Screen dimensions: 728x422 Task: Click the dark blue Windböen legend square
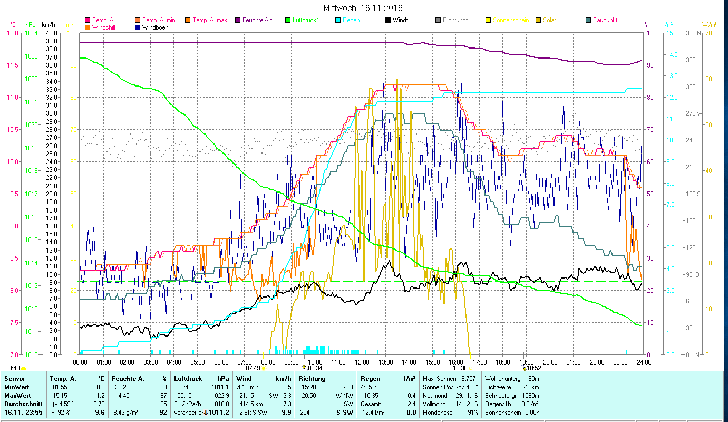(x=138, y=27)
